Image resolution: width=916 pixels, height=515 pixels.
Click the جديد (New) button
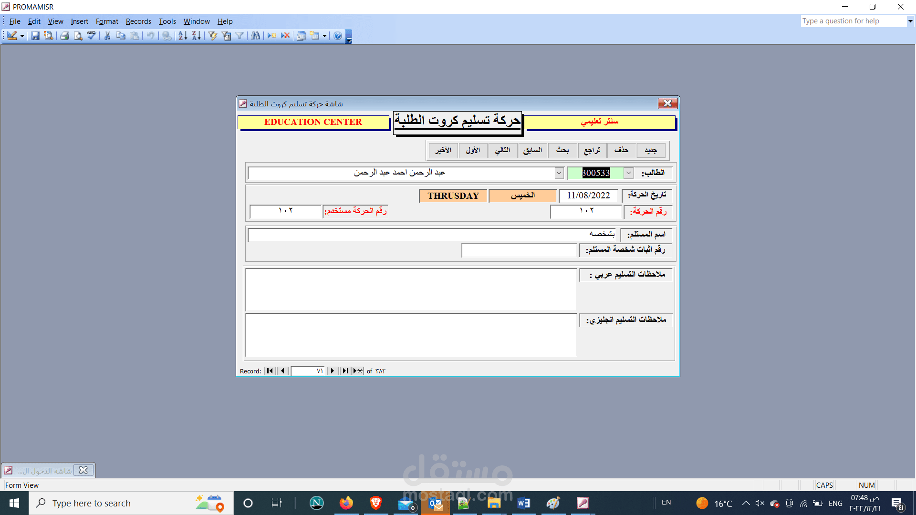pyautogui.click(x=651, y=150)
